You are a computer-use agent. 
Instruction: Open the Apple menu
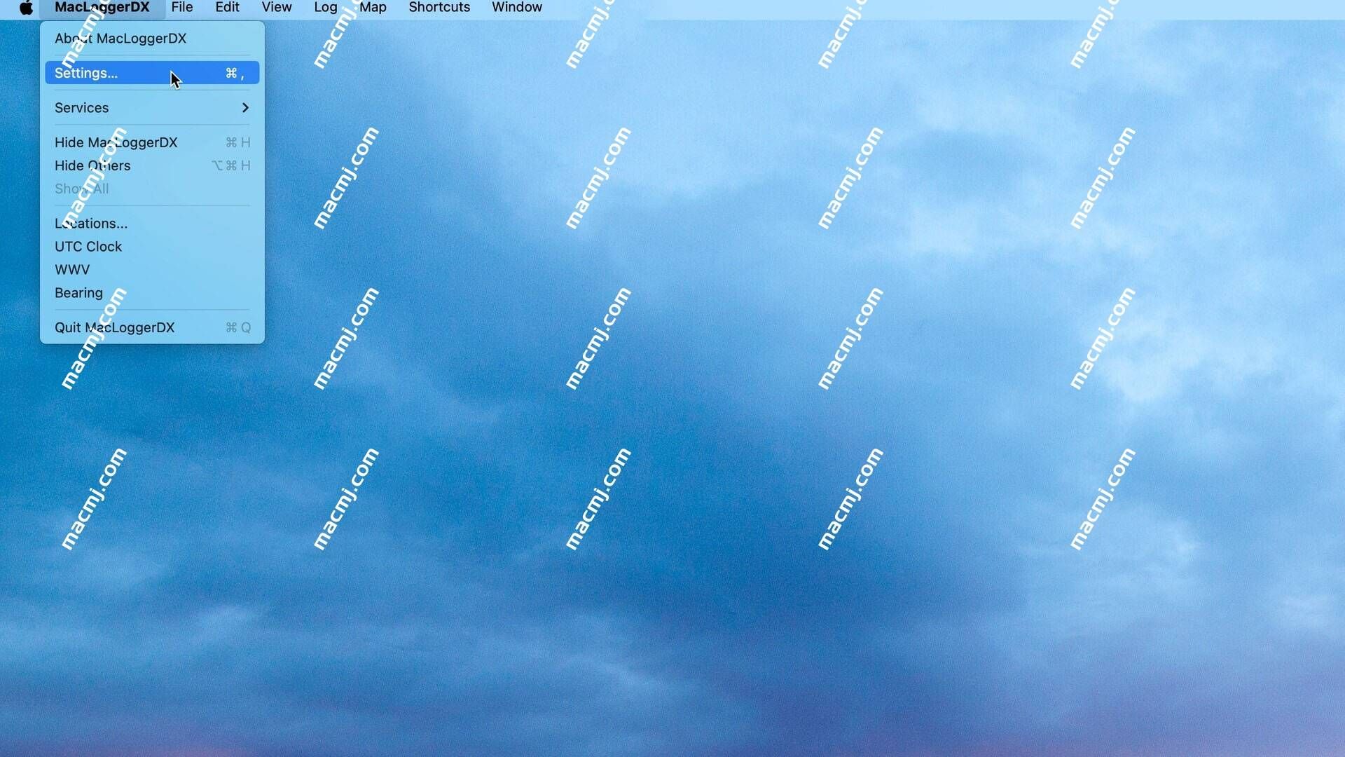26,8
